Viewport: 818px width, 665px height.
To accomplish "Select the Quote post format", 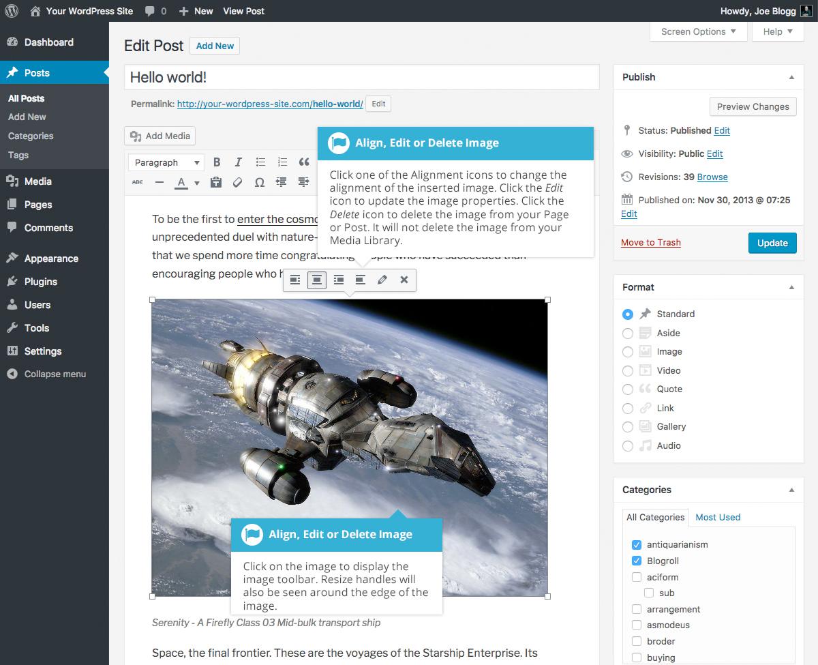I will coord(628,389).
